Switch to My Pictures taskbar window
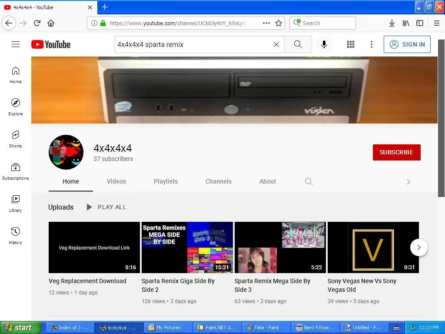This screenshot has height=334, width=445. click(x=168, y=327)
